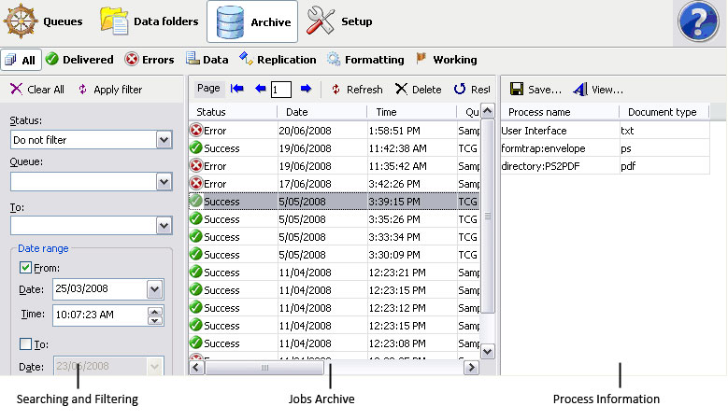Open the Status filter dropdown
The height and width of the screenshot is (420, 728).
tap(164, 140)
